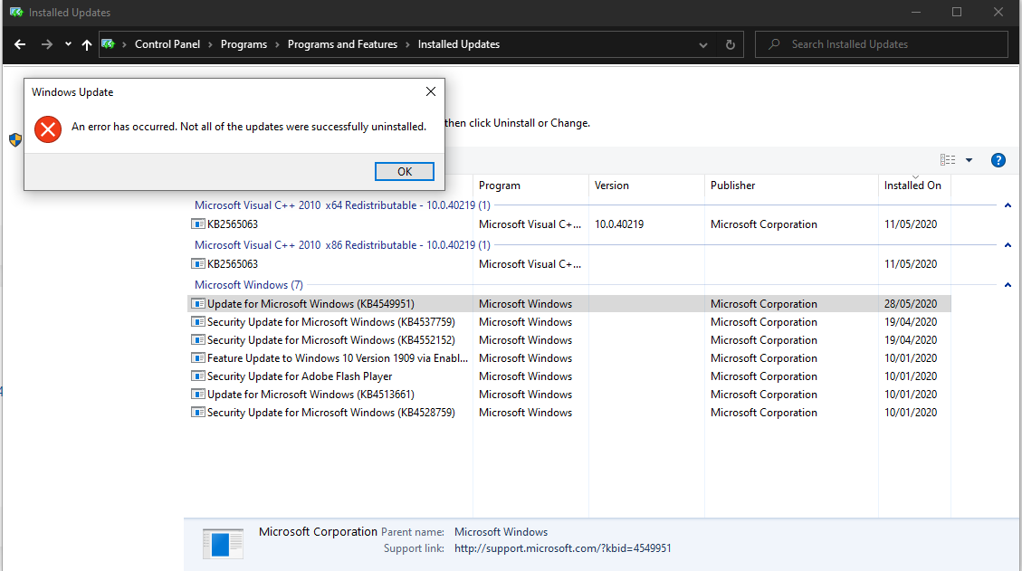Select Update for Microsoft Windows (KB4549951)
Image resolution: width=1022 pixels, height=571 pixels.
pos(569,304)
